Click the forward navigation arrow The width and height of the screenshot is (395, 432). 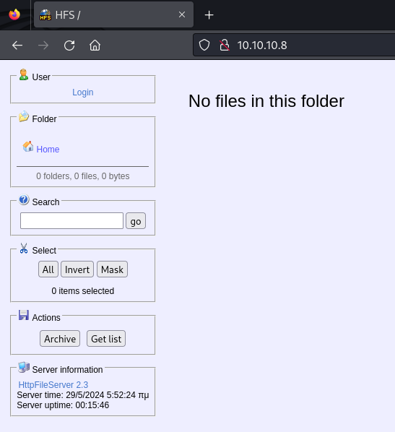pyautogui.click(x=43, y=46)
